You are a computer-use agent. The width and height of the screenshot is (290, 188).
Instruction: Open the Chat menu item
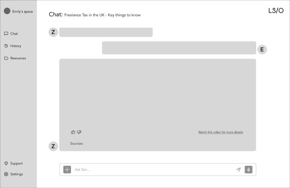pos(14,34)
